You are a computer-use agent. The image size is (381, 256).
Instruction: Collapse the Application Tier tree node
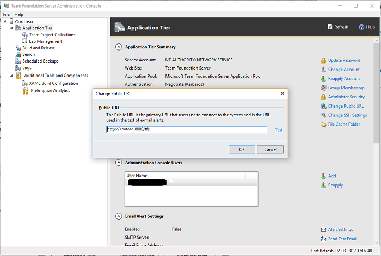coord(11,28)
